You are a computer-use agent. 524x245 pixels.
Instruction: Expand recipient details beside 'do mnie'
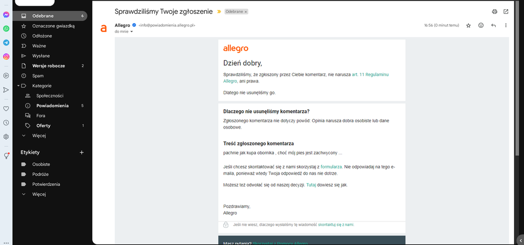(132, 31)
